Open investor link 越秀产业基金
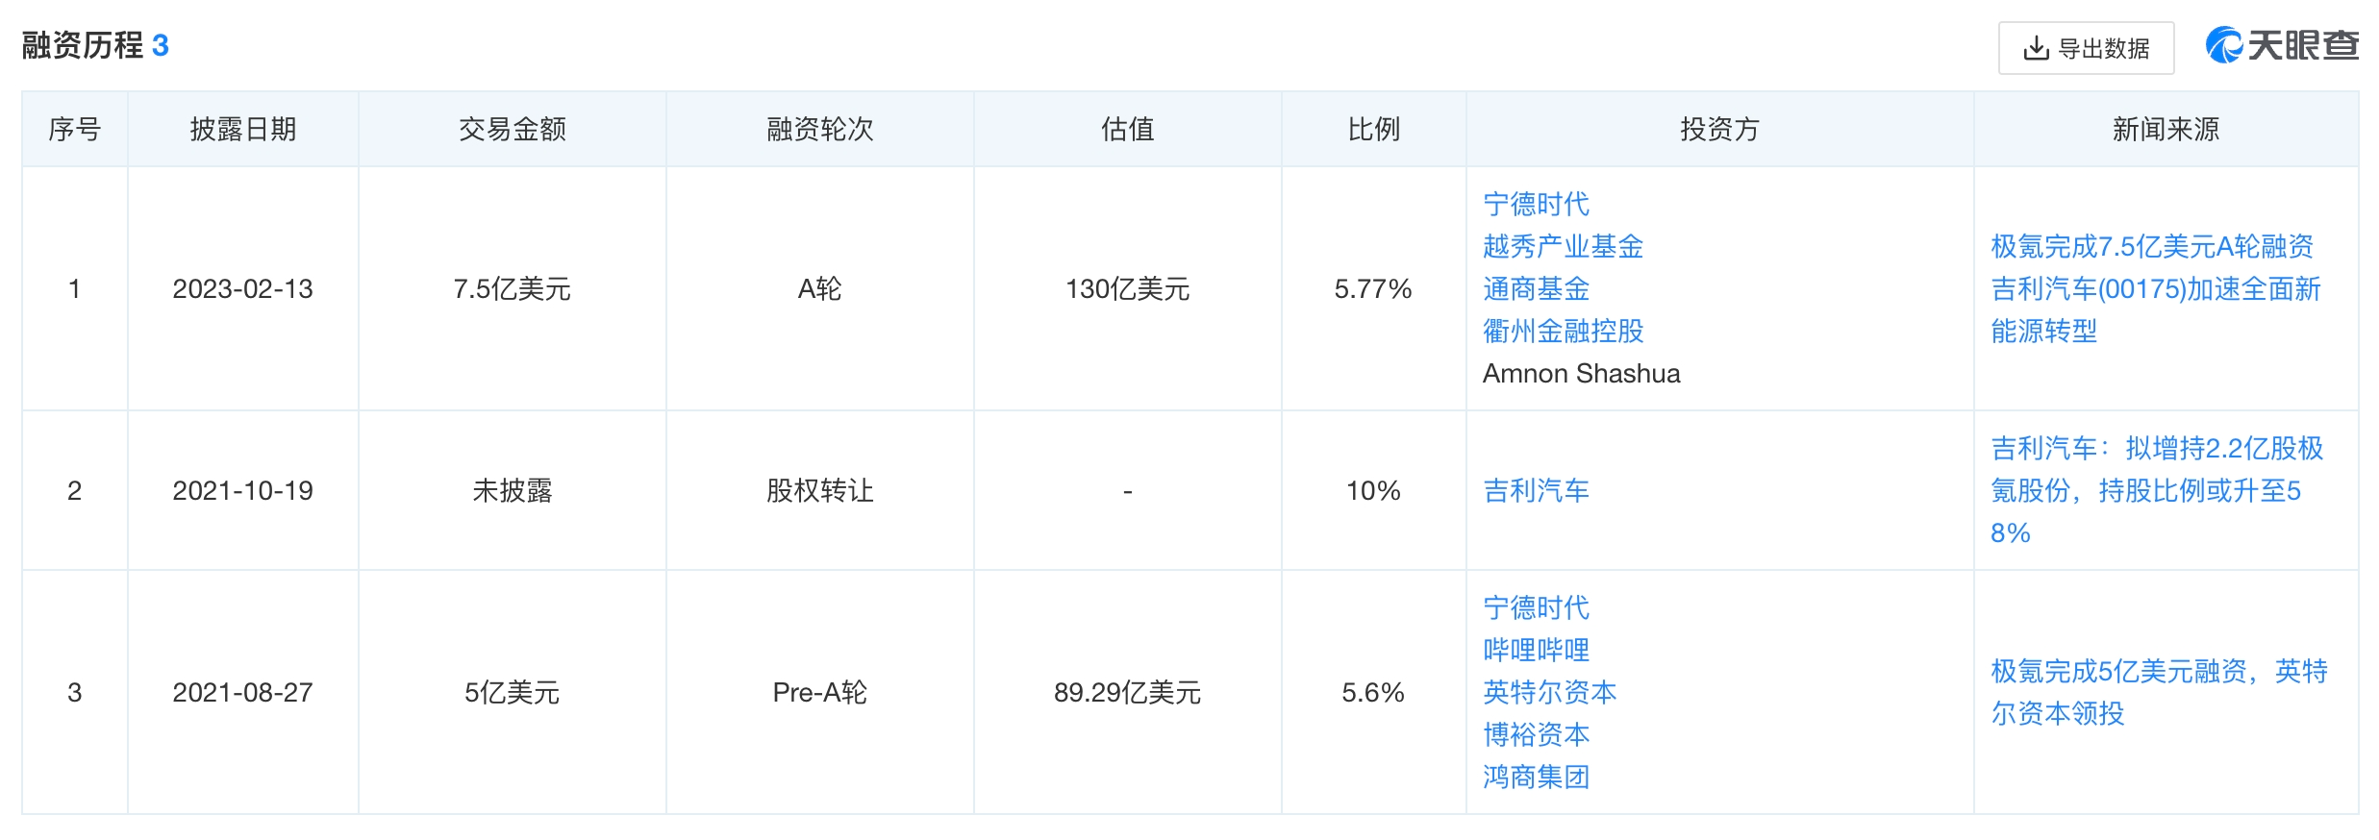The image size is (2379, 840). click(x=1563, y=246)
